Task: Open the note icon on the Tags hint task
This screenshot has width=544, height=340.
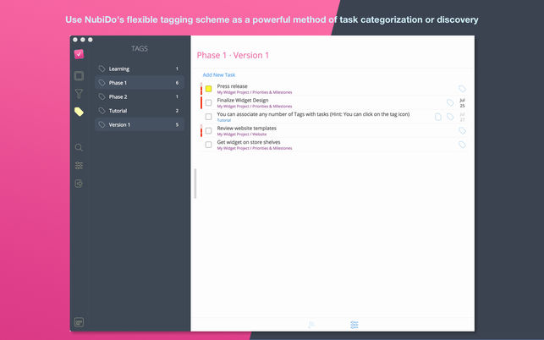Action: coord(438,117)
